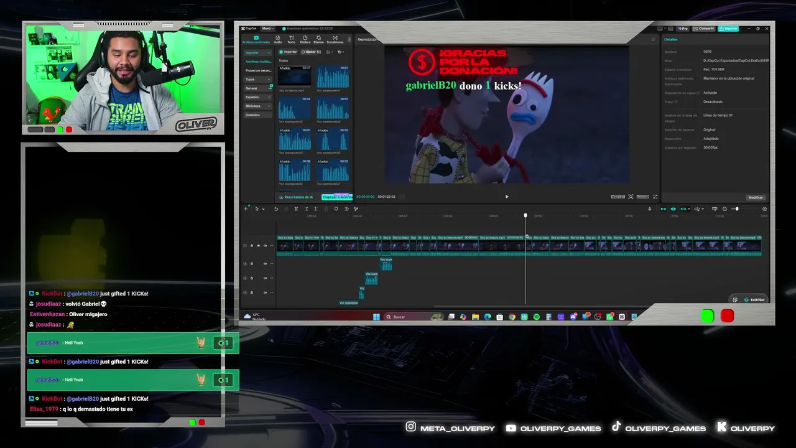Click Empezar a recortar button

point(336,197)
